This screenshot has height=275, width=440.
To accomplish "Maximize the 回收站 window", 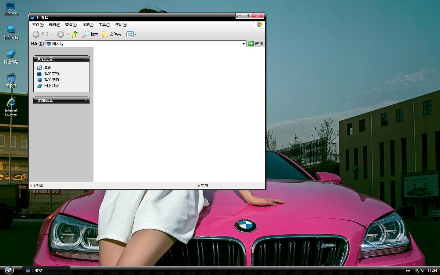I will click(x=247, y=16).
